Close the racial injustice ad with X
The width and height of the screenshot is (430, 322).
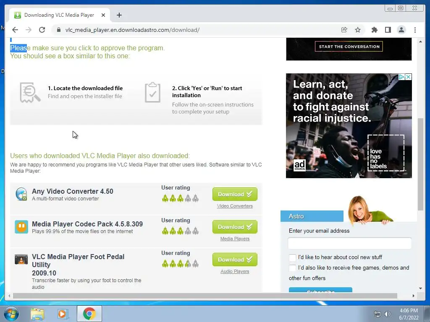point(408,77)
